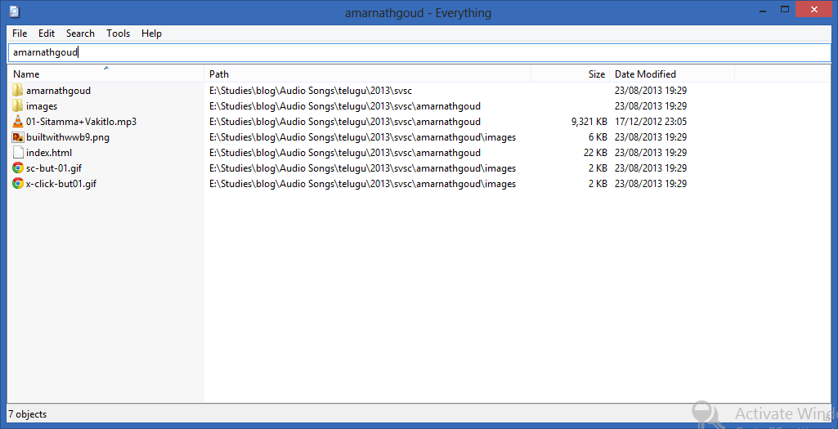Click the date 17/12/2012 23:05

[x=651, y=121]
